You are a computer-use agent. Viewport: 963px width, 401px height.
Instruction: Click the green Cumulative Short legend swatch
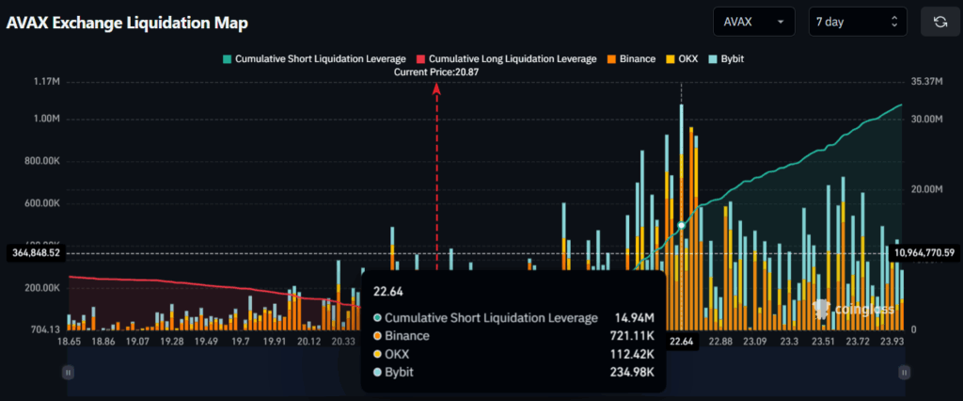tap(228, 59)
